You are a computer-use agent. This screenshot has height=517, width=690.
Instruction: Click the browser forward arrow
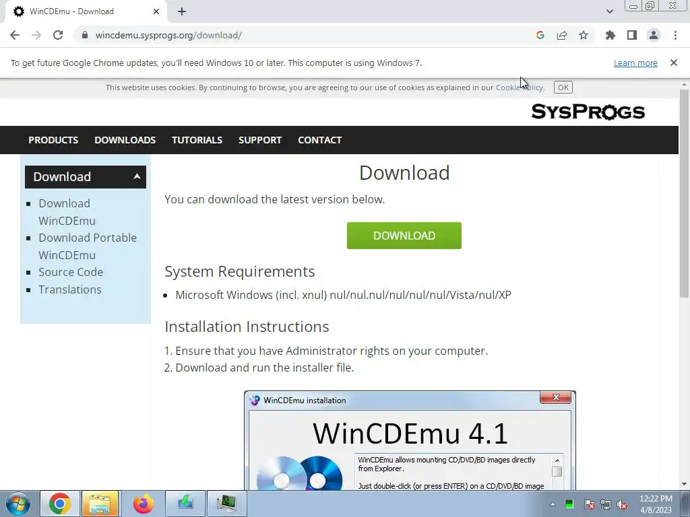(36, 35)
